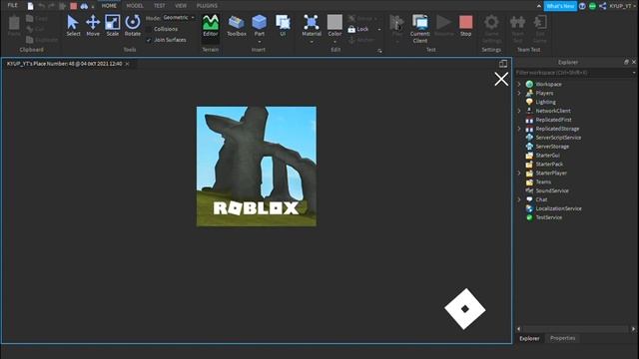Expand the ReplicatedStorage node
The height and width of the screenshot is (359, 639).
[519, 129]
